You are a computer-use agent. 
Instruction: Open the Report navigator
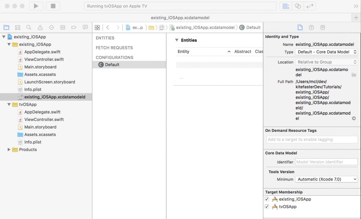pyautogui.click(x=85, y=28)
